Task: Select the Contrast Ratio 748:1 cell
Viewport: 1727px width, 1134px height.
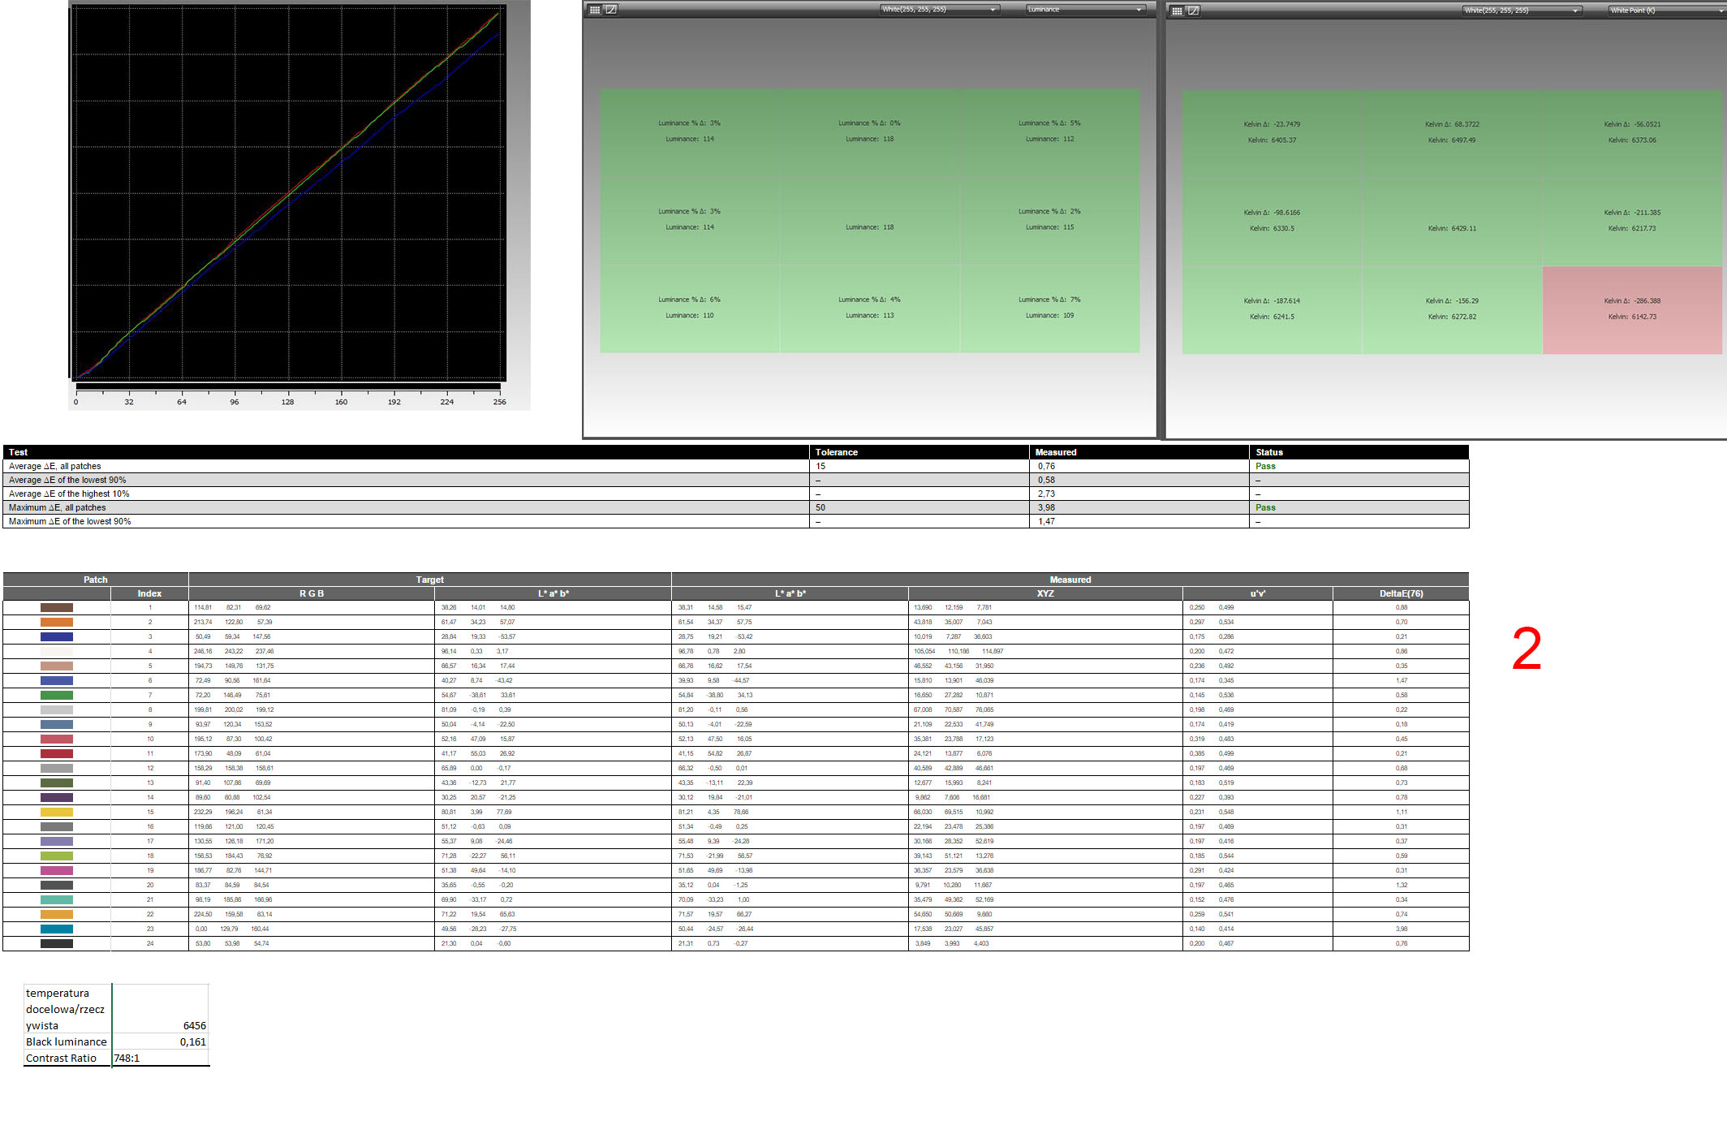Action: [x=160, y=1059]
